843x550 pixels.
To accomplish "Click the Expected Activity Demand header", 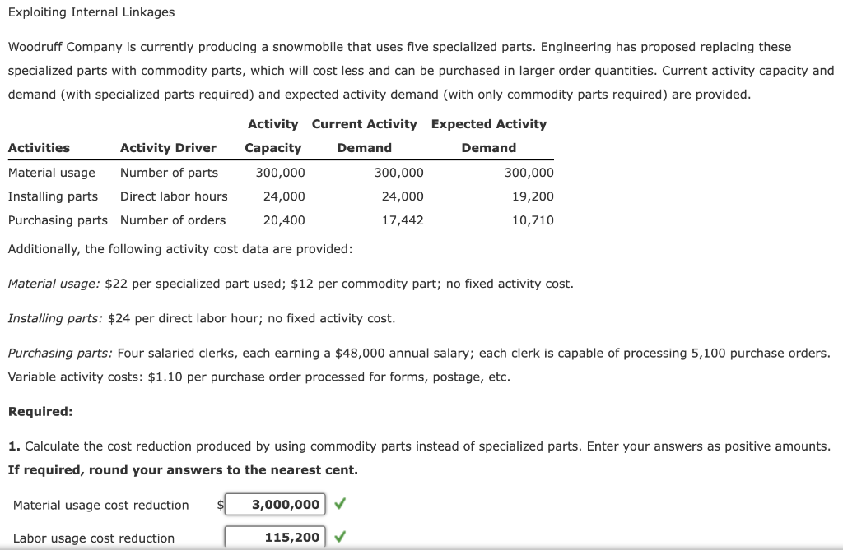I will point(489,135).
